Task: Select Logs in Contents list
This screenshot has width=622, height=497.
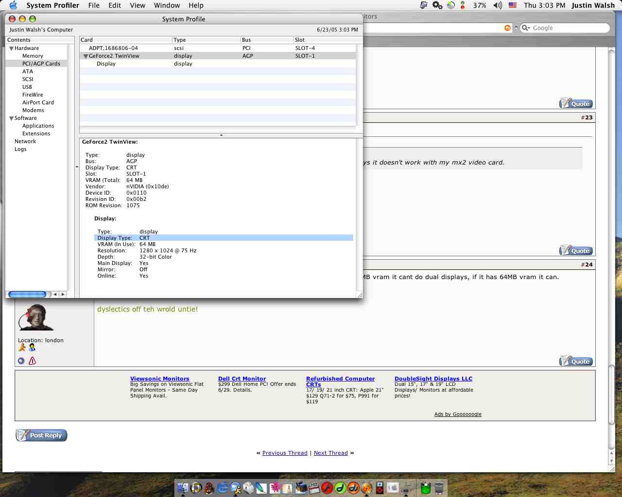Action: pos(20,149)
